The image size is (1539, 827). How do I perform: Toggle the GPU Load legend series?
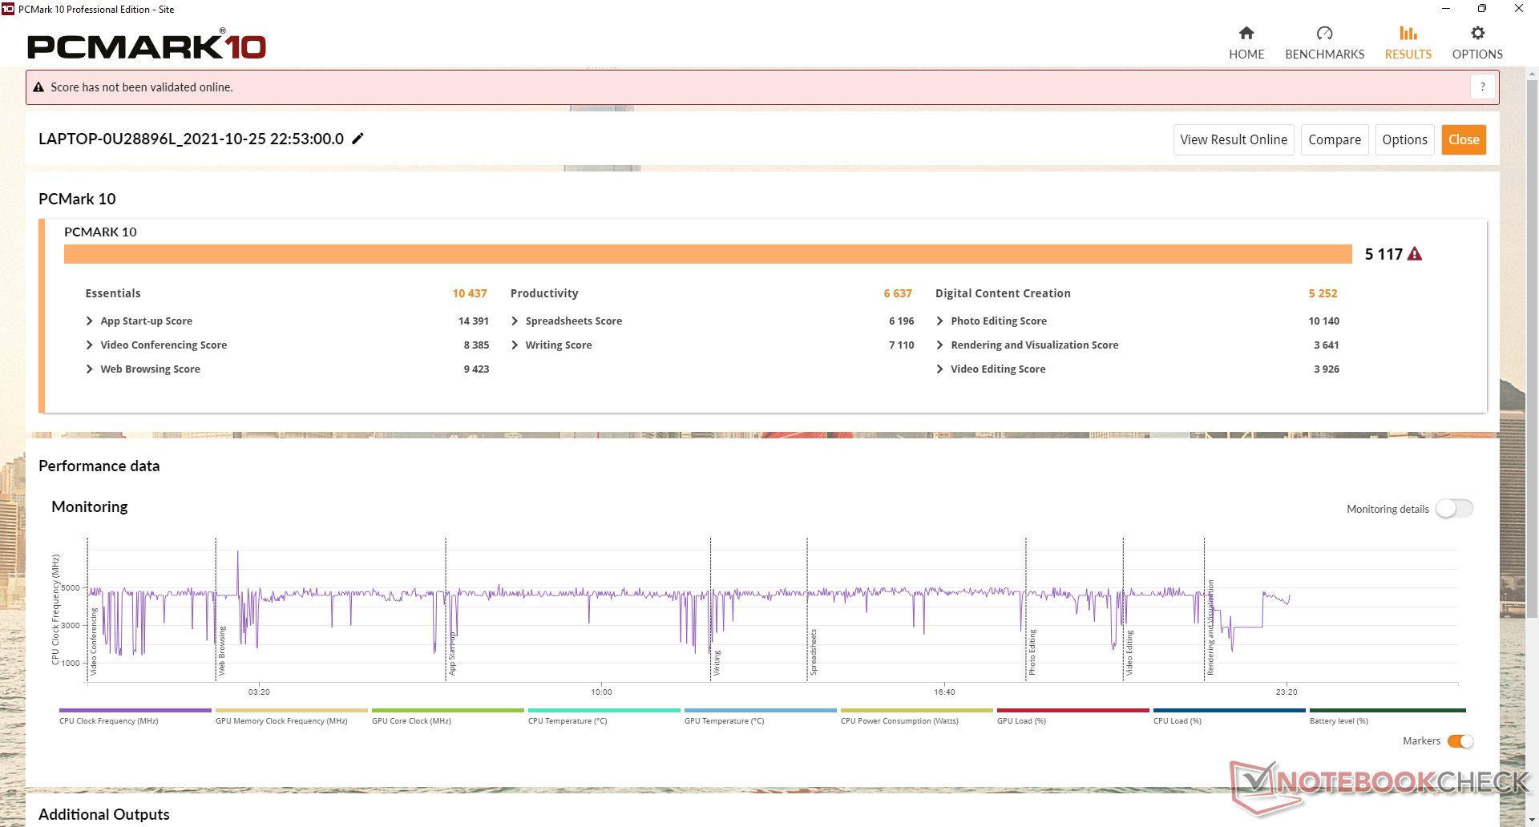point(1072,711)
